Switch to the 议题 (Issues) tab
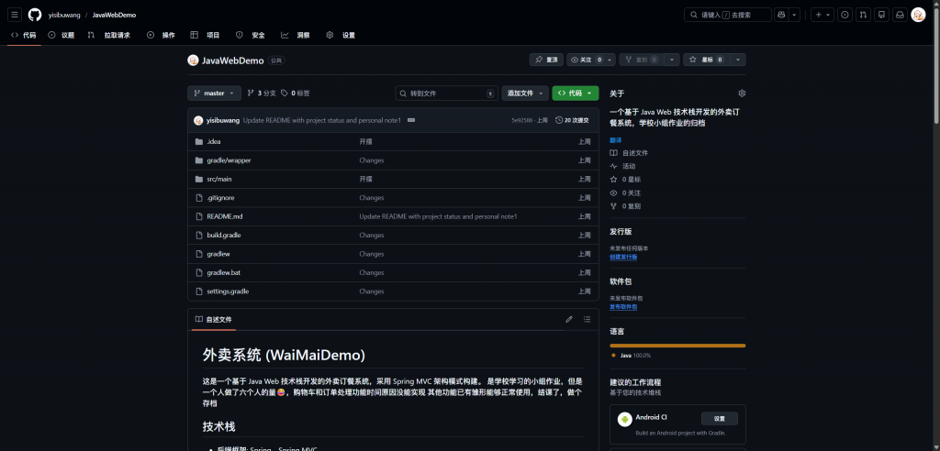The width and height of the screenshot is (940, 451). (x=62, y=35)
